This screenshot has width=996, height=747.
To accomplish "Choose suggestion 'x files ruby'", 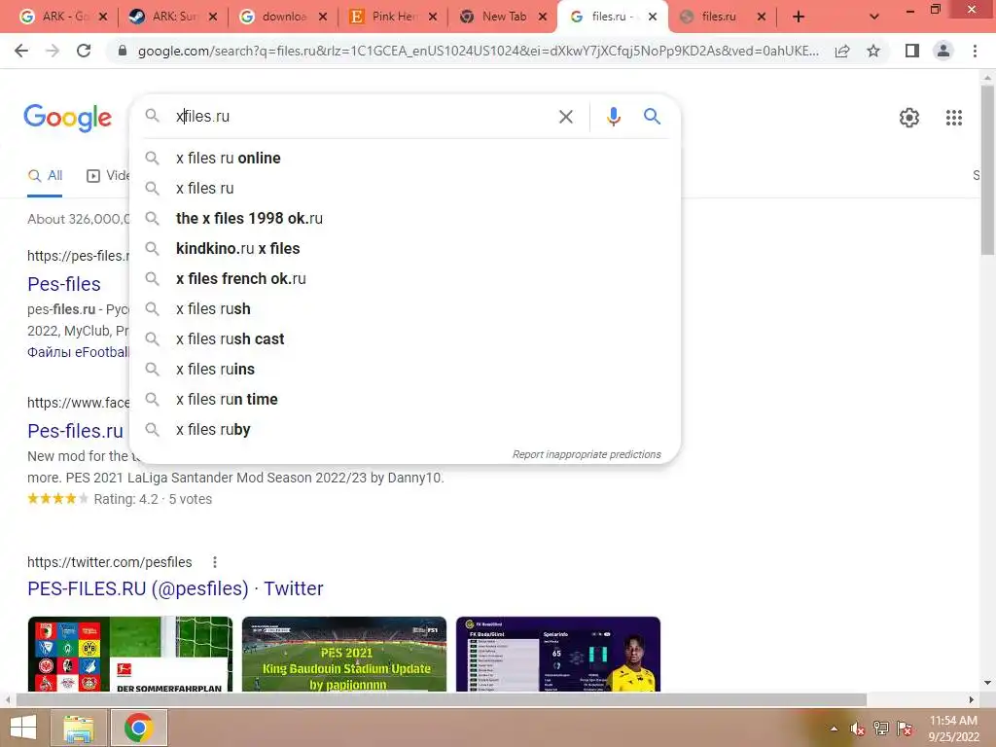I will (x=405, y=430).
